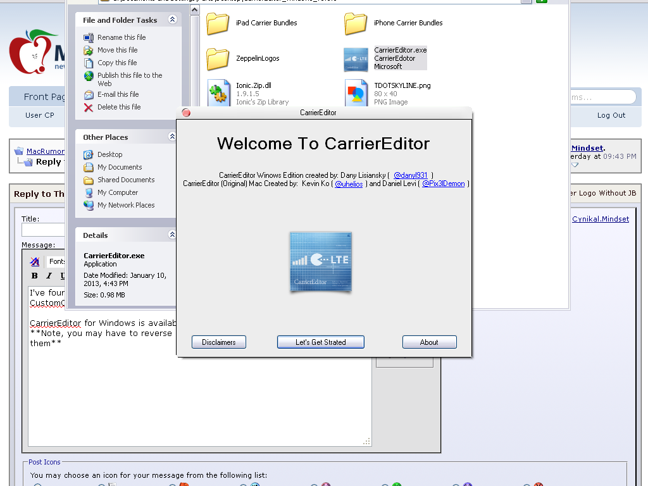This screenshot has height=486, width=648.
Task: Click the Shared Documents folder icon
Action: [x=89, y=180]
